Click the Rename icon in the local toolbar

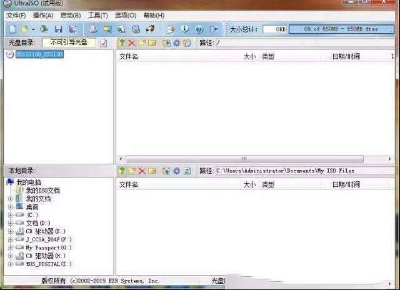(x=152, y=171)
